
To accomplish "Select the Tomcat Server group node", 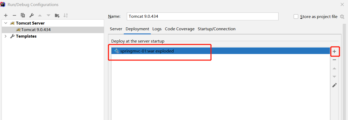I will click(53, 23).
